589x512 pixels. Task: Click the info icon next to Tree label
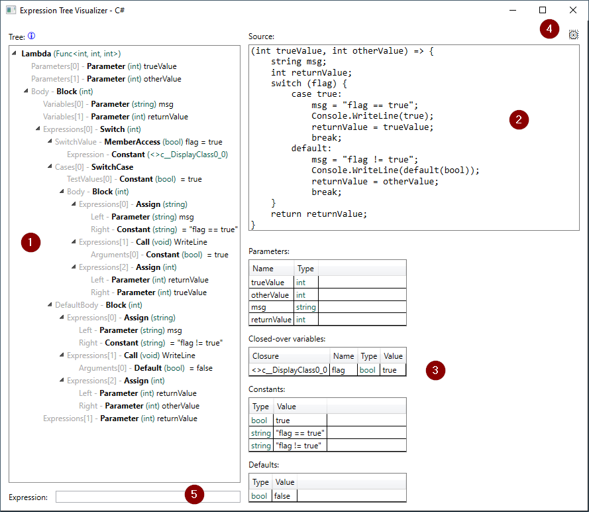31,36
